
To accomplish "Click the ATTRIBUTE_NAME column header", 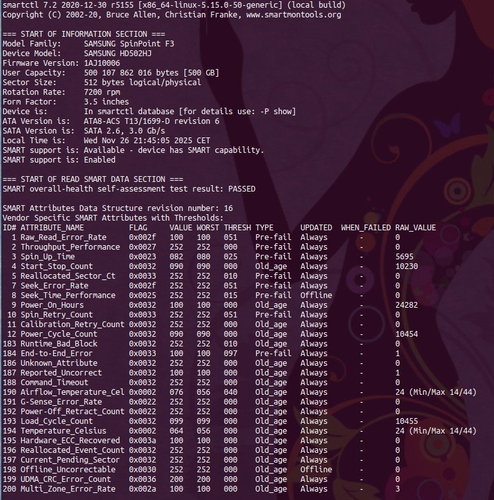I will pos(52,228).
